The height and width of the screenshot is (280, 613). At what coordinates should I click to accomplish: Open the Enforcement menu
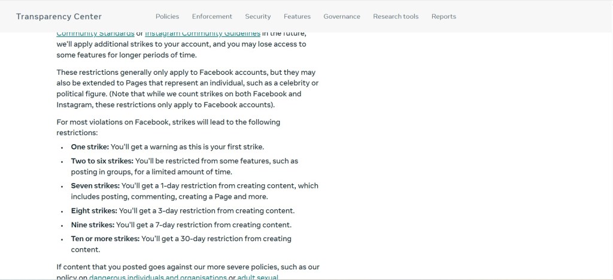pyautogui.click(x=212, y=17)
